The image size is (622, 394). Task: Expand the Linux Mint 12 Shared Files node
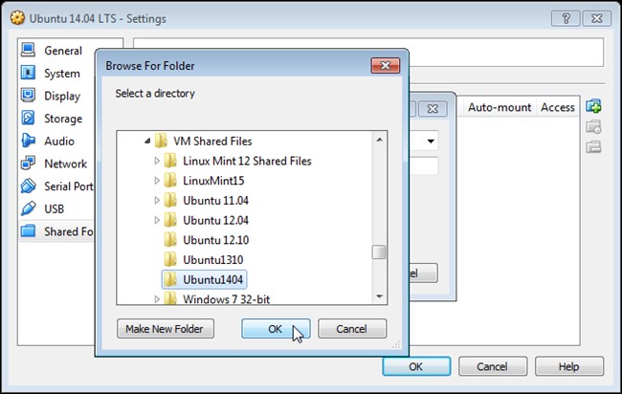point(157,161)
